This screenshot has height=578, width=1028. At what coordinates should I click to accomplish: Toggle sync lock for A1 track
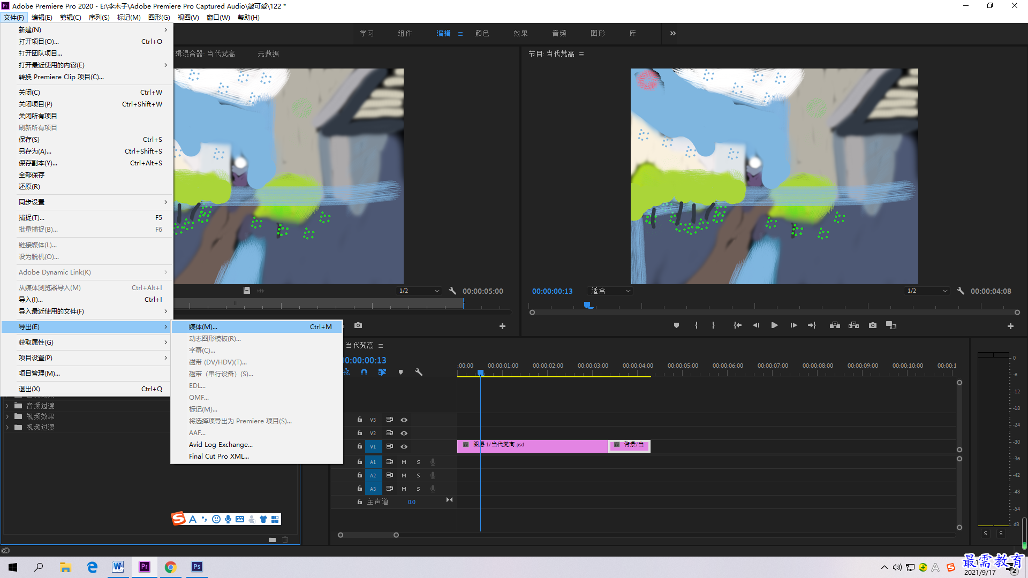pyautogui.click(x=390, y=461)
